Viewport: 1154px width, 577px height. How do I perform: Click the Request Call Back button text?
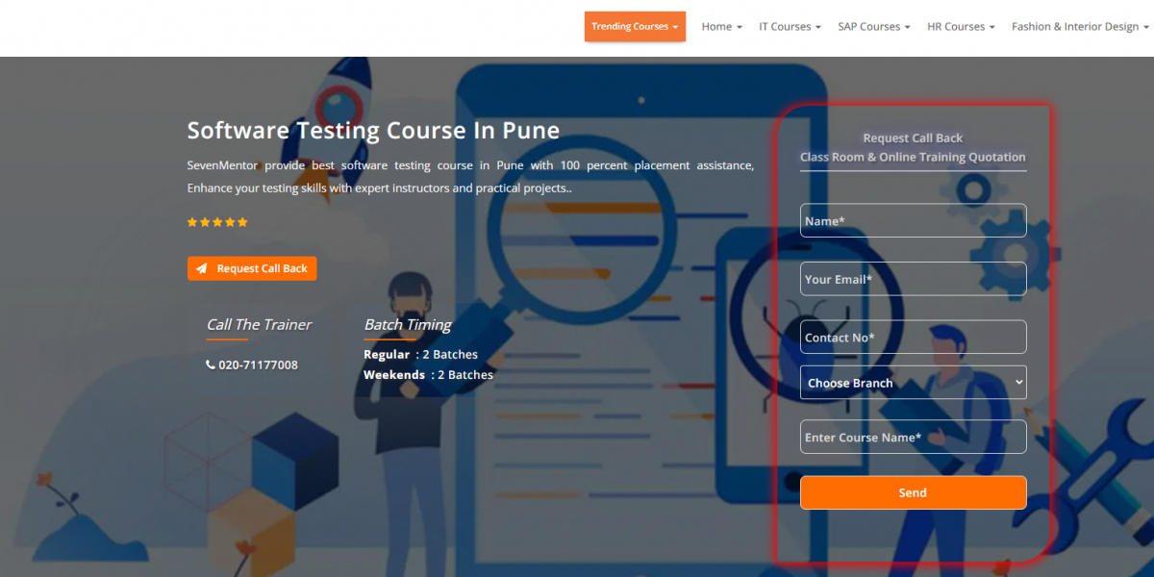(x=262, y=269)
